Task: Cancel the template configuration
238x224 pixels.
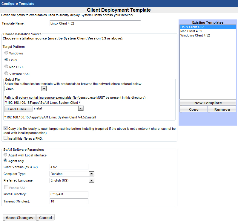Action: coord(45,218)
